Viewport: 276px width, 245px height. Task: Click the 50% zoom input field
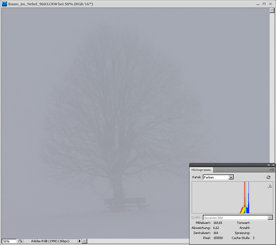click(9, 241)
